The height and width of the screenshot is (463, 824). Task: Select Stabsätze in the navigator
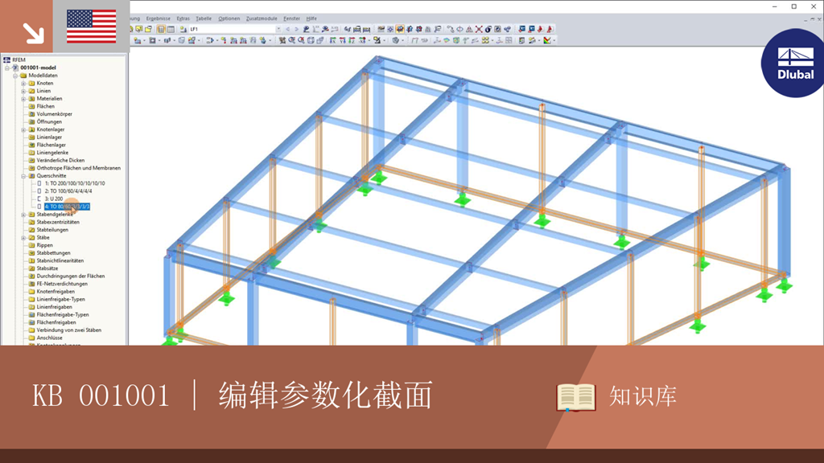[47, 268]
